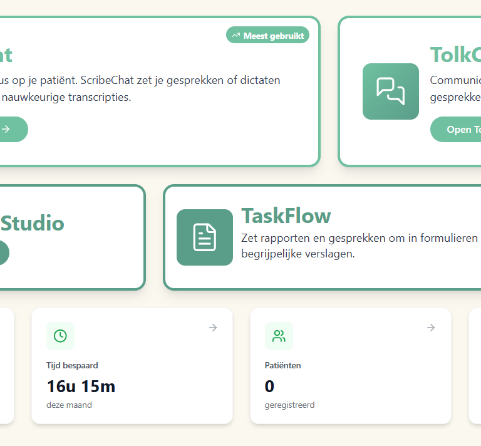Click the TaskFlow document icon
Image resolution: width=481 pixels, height=446 pixels.
[x=205, y=237]
